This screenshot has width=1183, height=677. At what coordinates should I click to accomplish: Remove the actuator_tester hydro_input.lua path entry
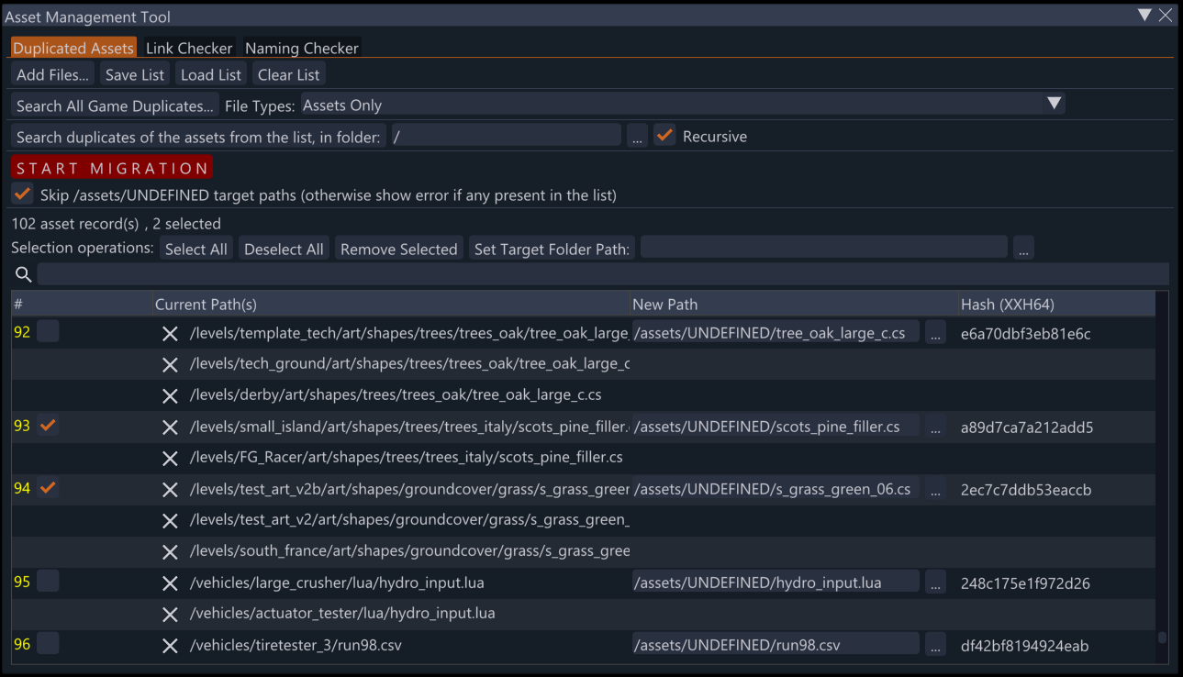point(170,615)
